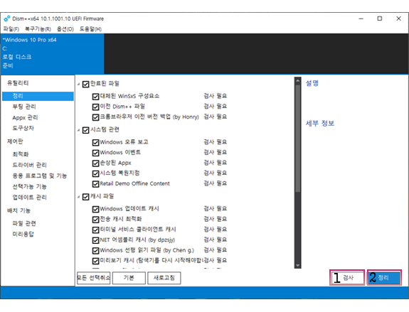Image resolution: width=409 pixels, height=312 pixels.
Task: Open 부팅 관리 in the sidebar
Action: (x=24, y=107)
